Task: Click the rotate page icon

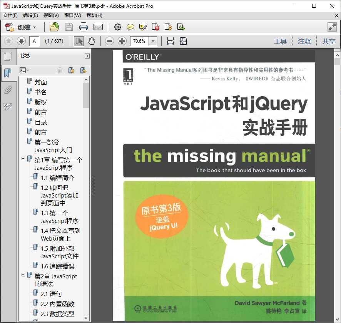Action: [168, 27]
